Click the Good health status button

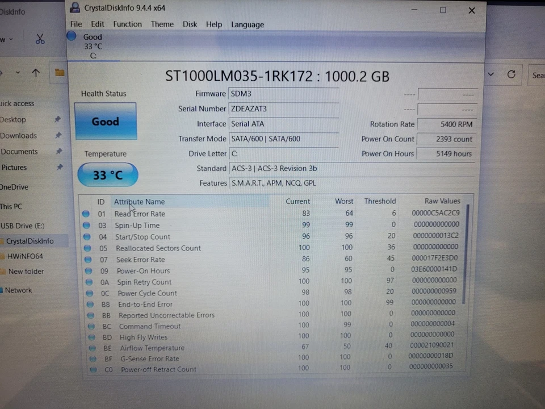tap(106, 122)
